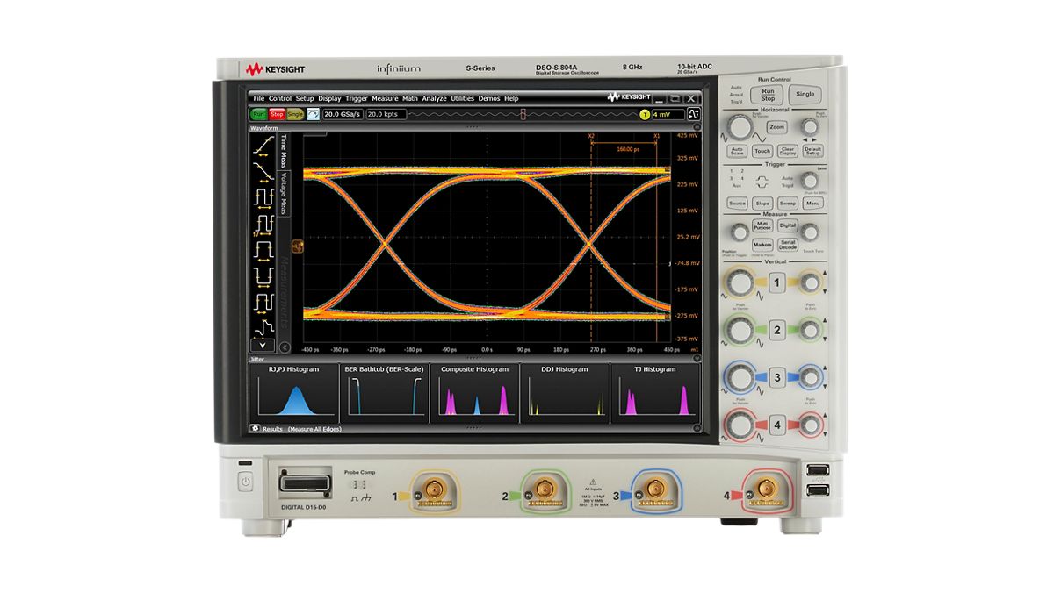
Task: Switch to the Voltage Meas tab
Action: 284,193
